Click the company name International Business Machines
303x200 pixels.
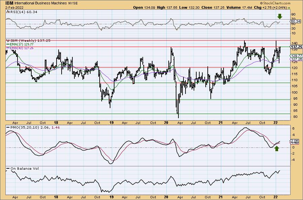click(x=41, y=3)
